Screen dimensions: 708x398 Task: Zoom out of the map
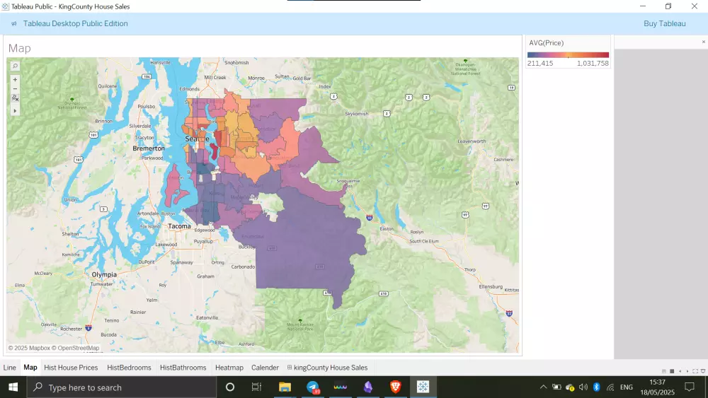click(15, 89)
